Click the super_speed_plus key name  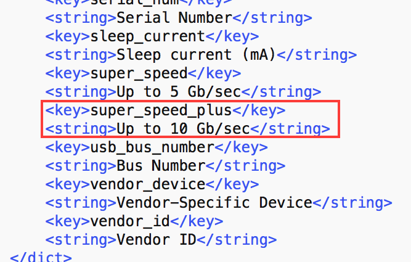point(161,111)
